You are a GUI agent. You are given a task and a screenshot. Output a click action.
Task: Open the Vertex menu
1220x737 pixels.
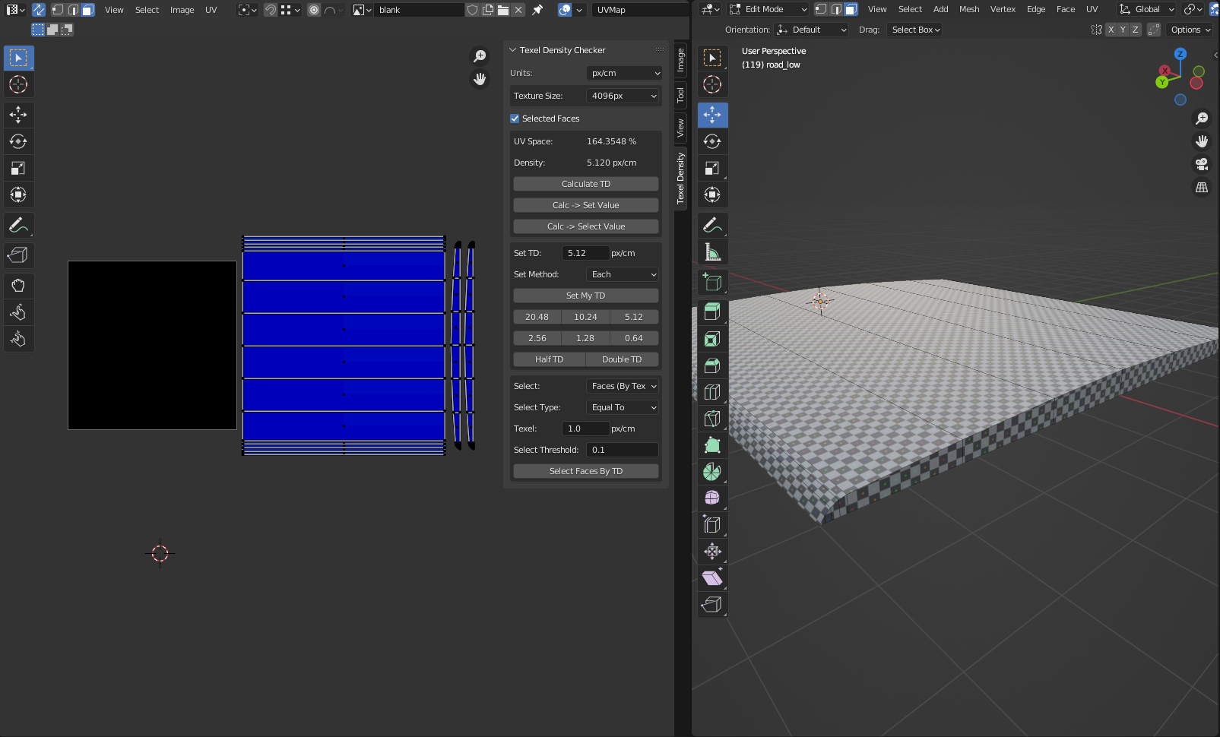[x=1003, y=9]
